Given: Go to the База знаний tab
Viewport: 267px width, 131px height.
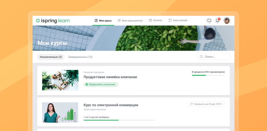Looking at the screenshot, I should point(178,20).
